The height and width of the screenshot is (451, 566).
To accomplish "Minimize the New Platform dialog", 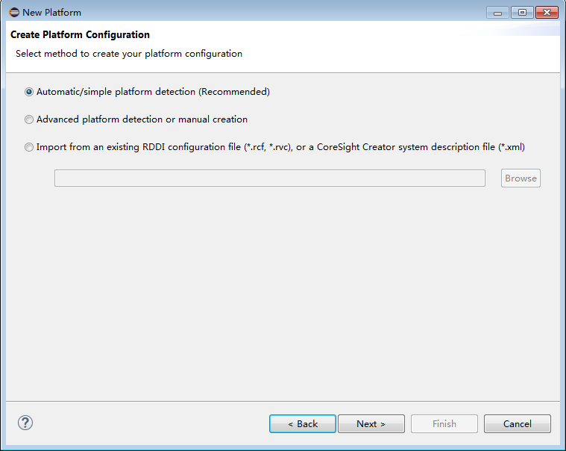I will 497,12.
